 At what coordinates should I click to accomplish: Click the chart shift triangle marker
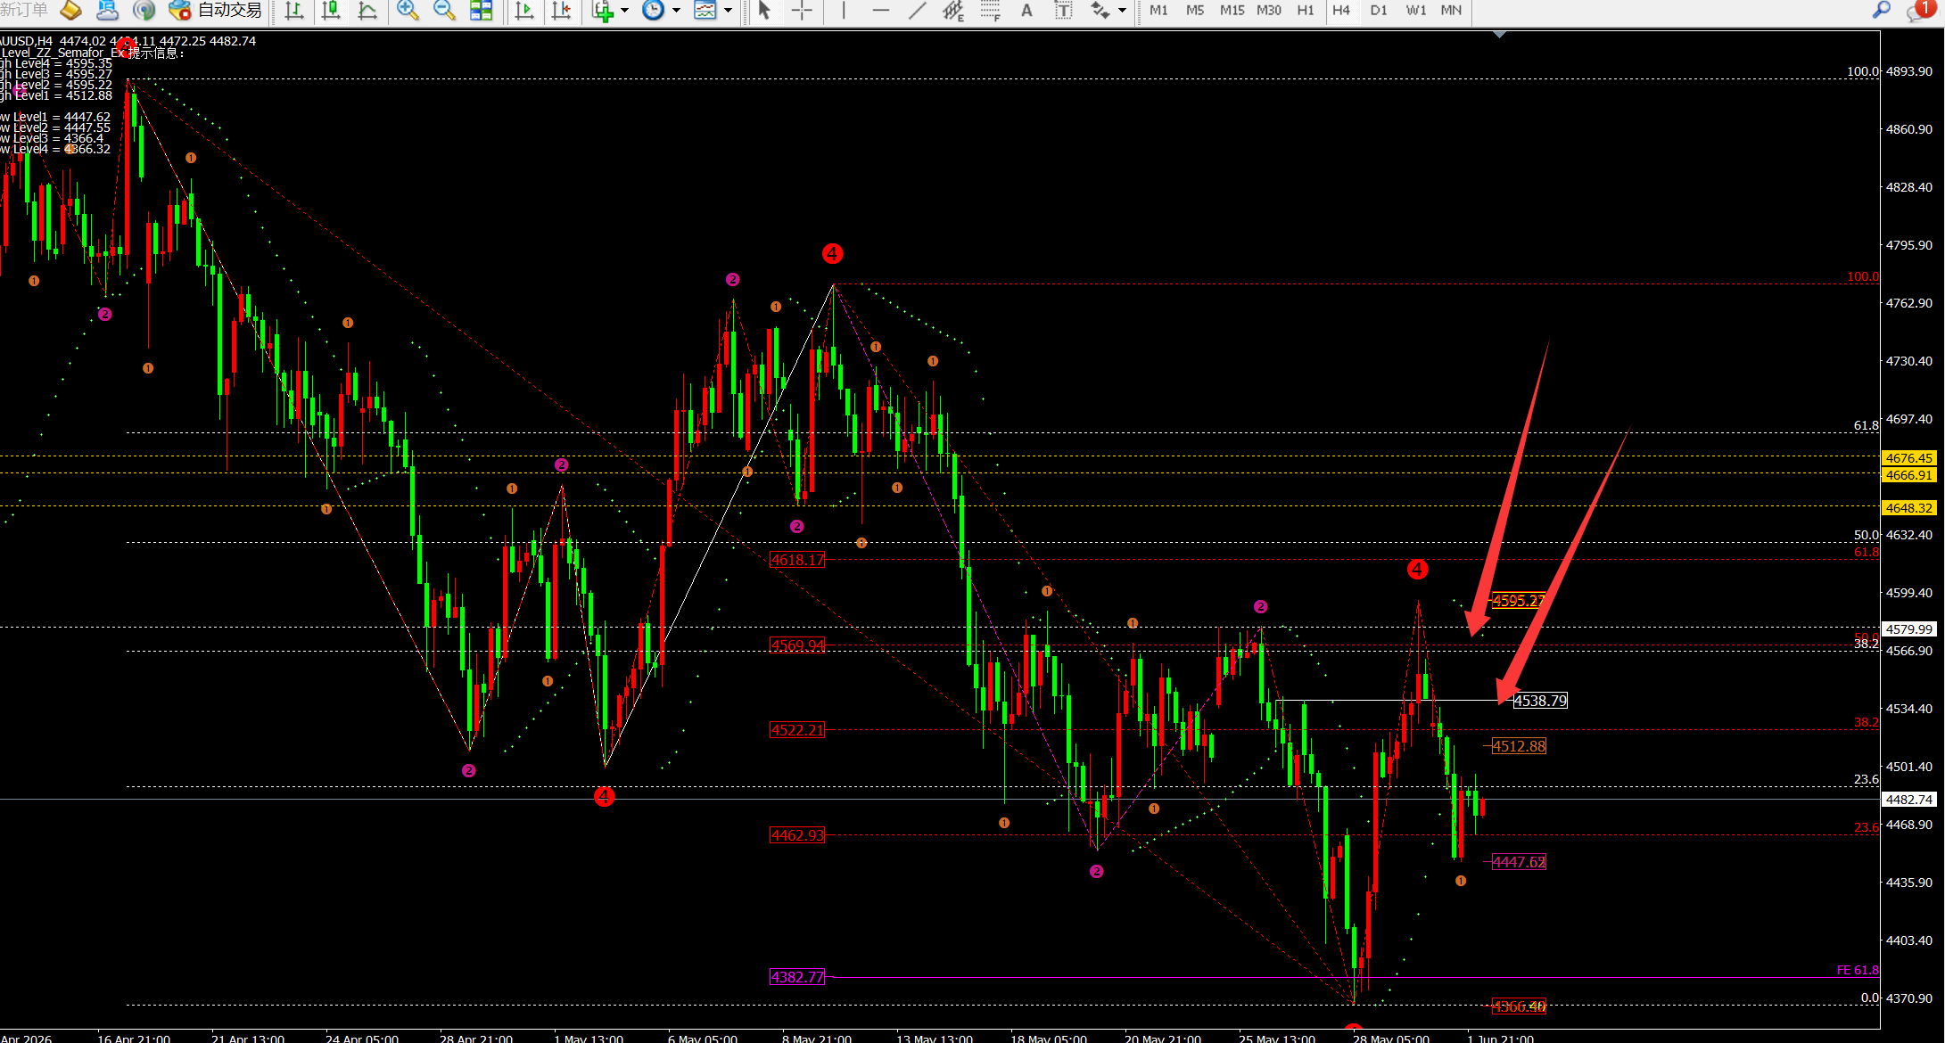1500,35
